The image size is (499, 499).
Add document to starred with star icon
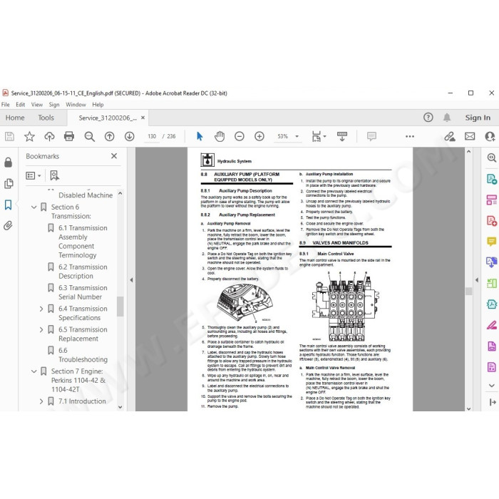coord(29,137)
